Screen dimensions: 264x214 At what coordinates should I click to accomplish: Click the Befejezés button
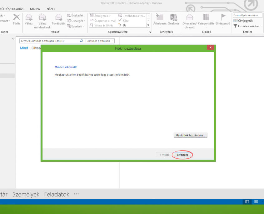(x=182, y=155)
